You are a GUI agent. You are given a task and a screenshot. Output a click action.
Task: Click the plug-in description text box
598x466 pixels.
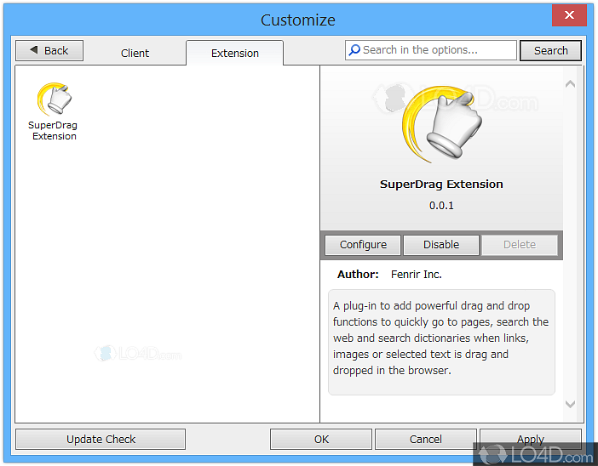pyautogui.click(x=441, y=342)
